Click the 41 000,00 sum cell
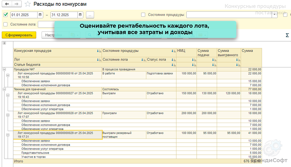 point(251,135)
